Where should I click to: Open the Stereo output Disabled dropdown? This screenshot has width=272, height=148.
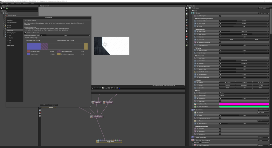[x=244, y=93]
